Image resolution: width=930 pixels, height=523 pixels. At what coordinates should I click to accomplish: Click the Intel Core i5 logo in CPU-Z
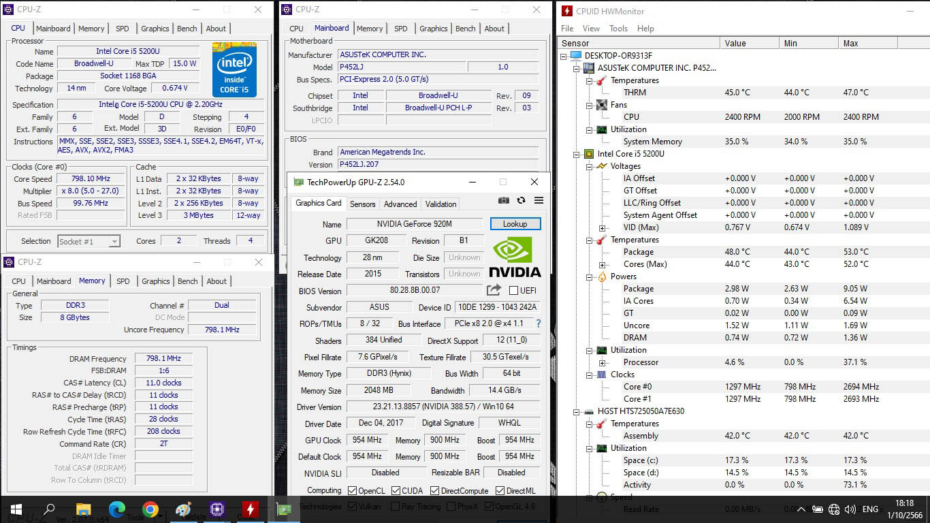234,70
